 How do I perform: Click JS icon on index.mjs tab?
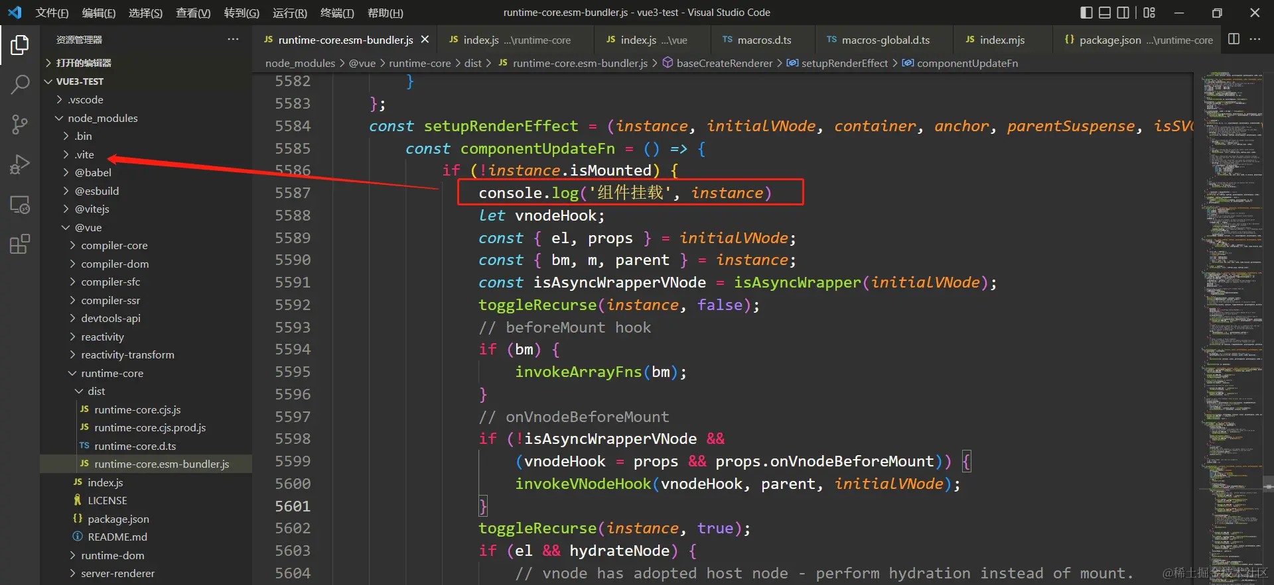tap(970, 40)
